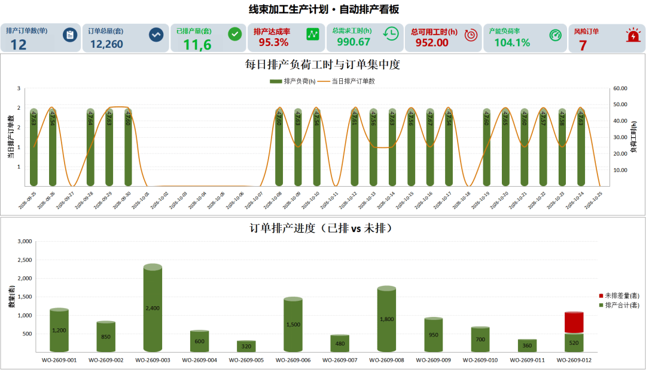Click the 已排产量(套) label
The image size is (646, 370).
[x=194, y=31]
